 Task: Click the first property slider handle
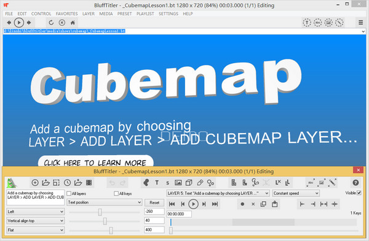pyautogui.click(x=100, y=212)
